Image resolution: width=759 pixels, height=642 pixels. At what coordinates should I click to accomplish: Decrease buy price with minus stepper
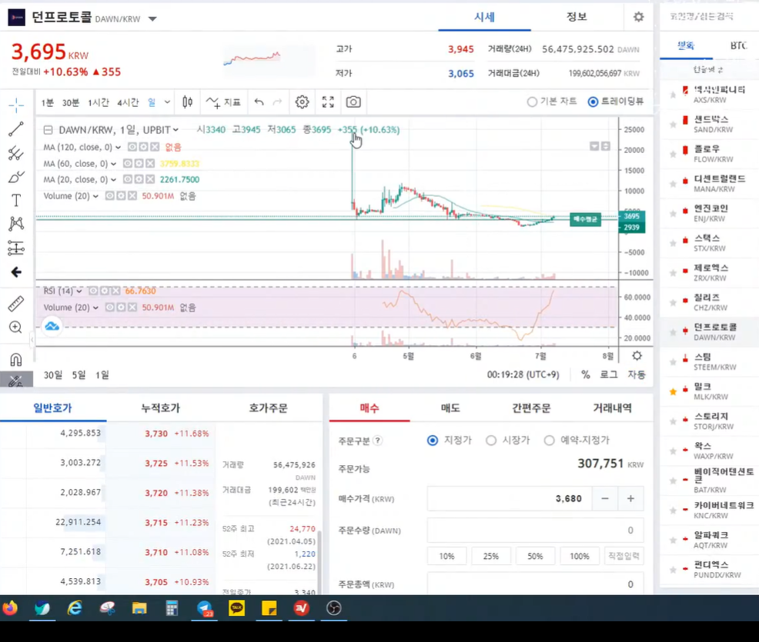[x=605, y=498]
